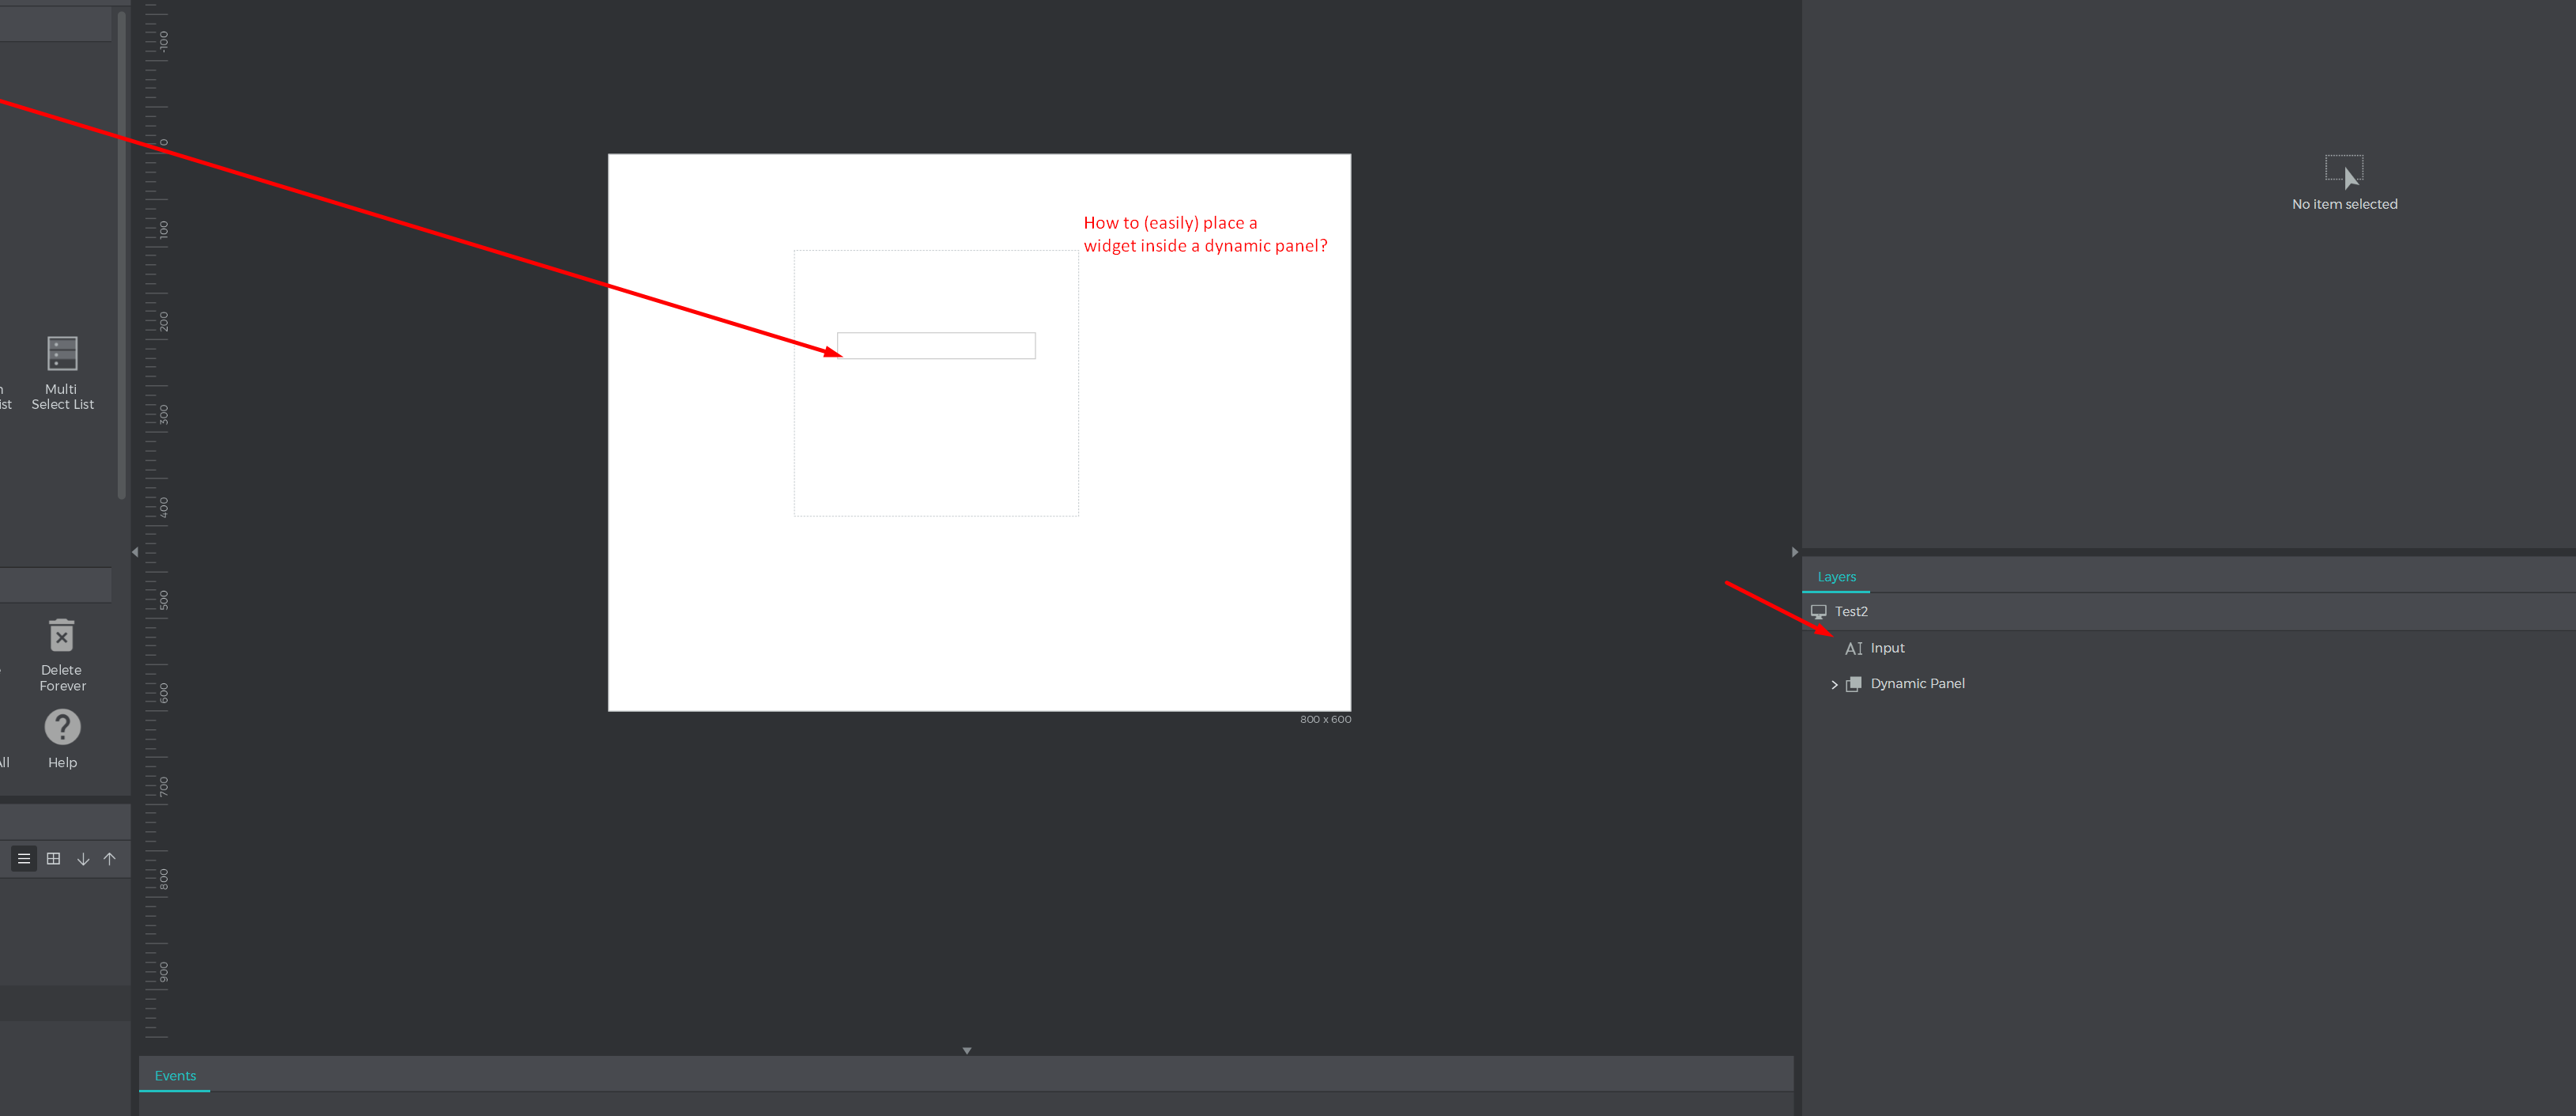The height and width of the screenshot is (1116, 2576).
Task: Select the Multi Select List widget
Action: 62,354
